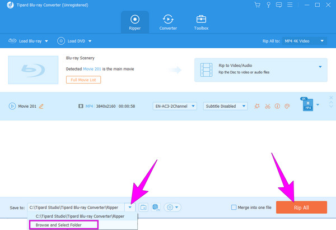Expand the Load Blu-ray dropdown arrow
The width and height of the screenshot is (336, 230).
[x=46, y=41]
